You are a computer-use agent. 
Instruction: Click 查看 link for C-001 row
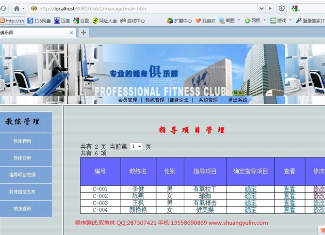290,189
